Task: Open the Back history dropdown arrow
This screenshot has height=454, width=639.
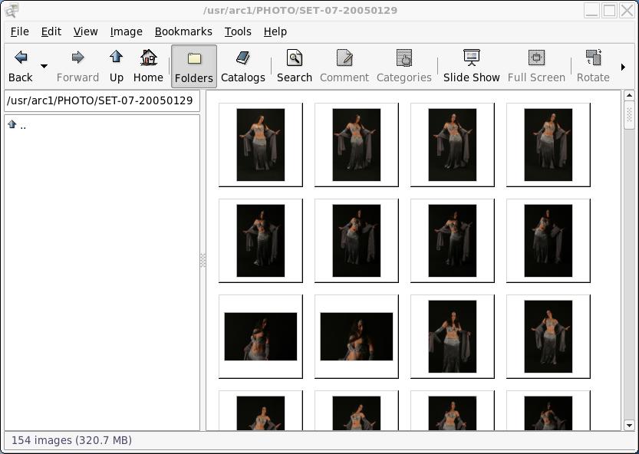Action: (44, 67)
